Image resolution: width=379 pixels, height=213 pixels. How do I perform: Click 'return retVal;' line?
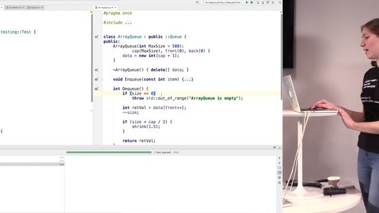pos(139,141)
